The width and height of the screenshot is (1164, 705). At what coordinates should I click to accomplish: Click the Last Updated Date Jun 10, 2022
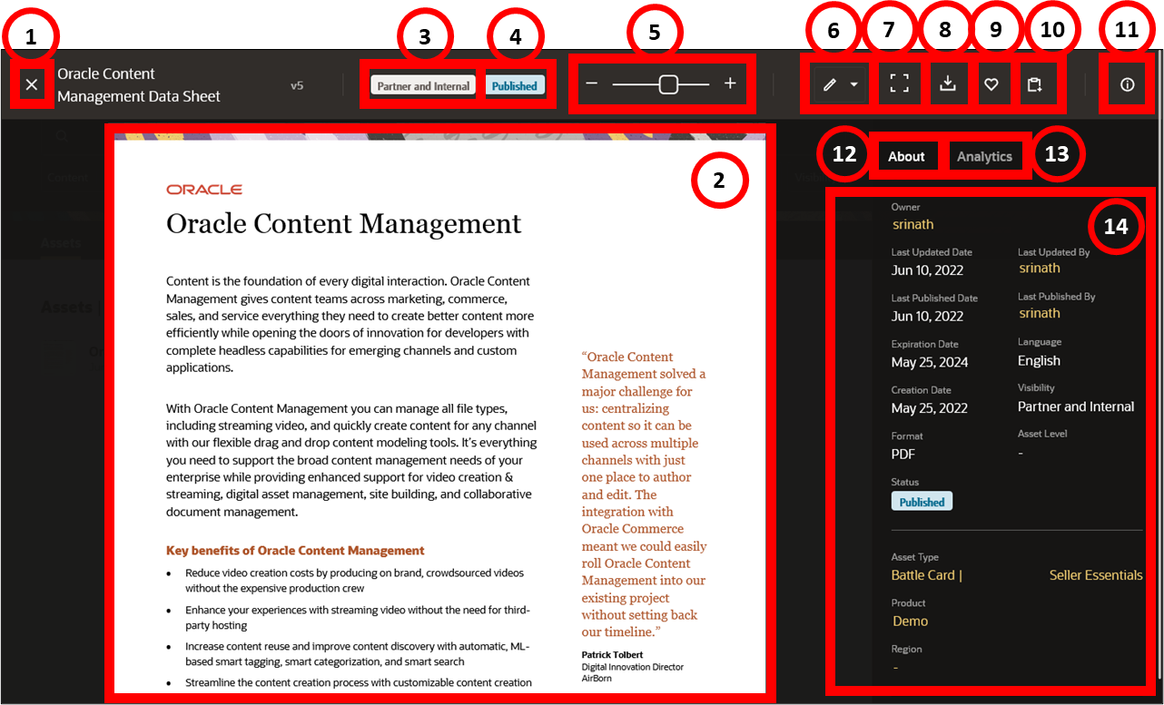pyautogui.click(x=927, y=270)
